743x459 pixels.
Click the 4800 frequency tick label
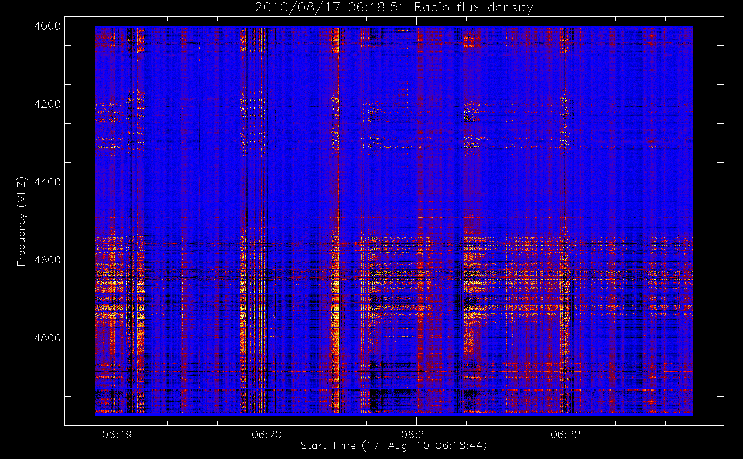click(x=48, y=338)
